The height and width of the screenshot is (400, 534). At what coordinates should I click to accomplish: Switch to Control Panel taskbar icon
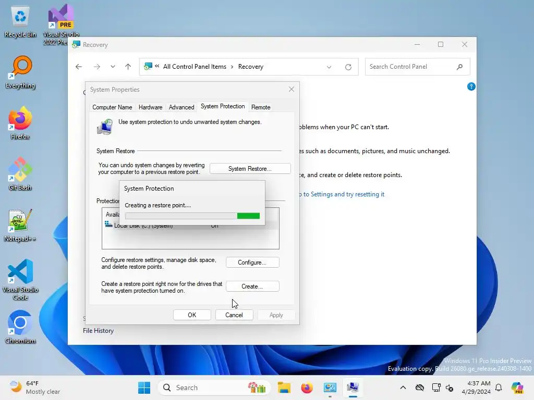click(330, 387)
